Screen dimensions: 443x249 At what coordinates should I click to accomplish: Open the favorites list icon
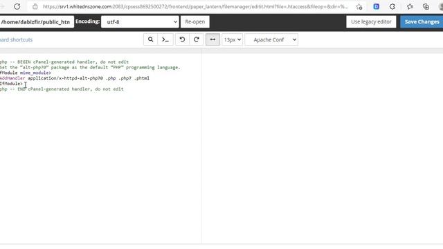pos(410,6)
